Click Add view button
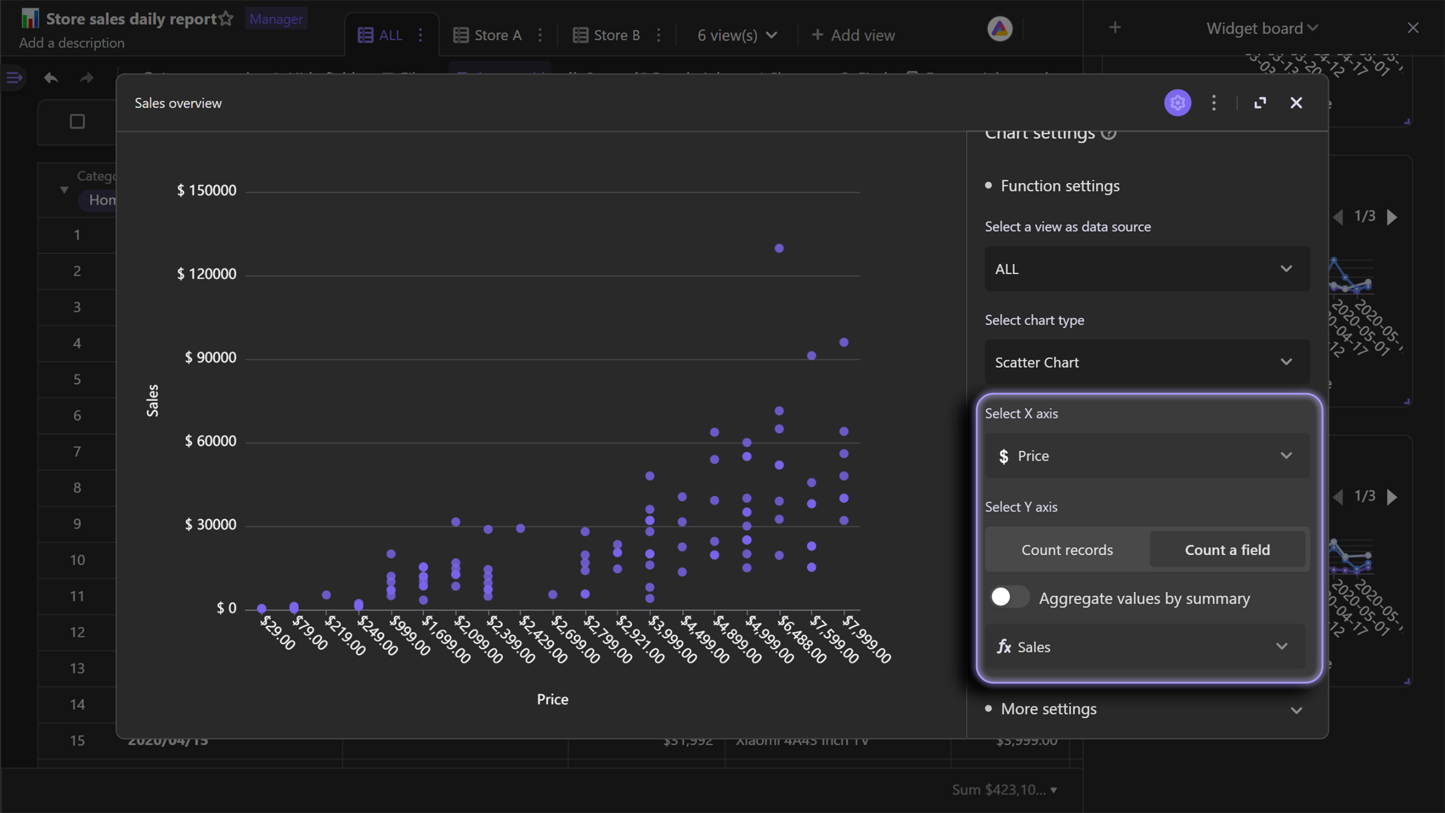This screenshot has height=813, width=1445. [x=853, y=35]
